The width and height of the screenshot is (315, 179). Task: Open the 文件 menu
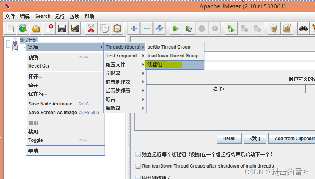coord(10,16)
